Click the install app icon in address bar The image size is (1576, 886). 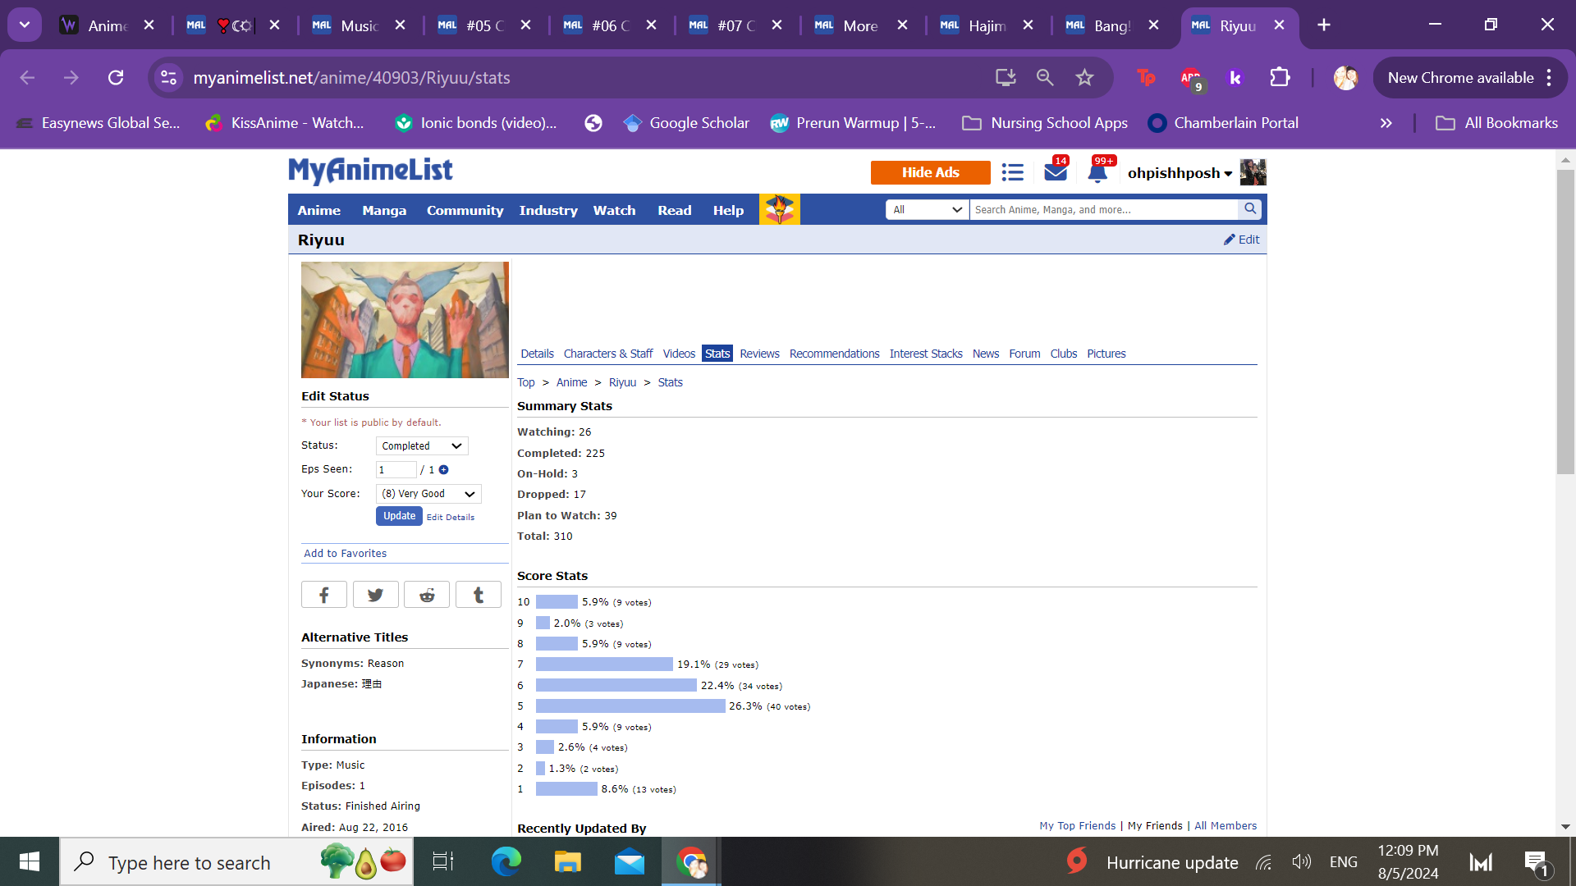[x=1006, y=78]
